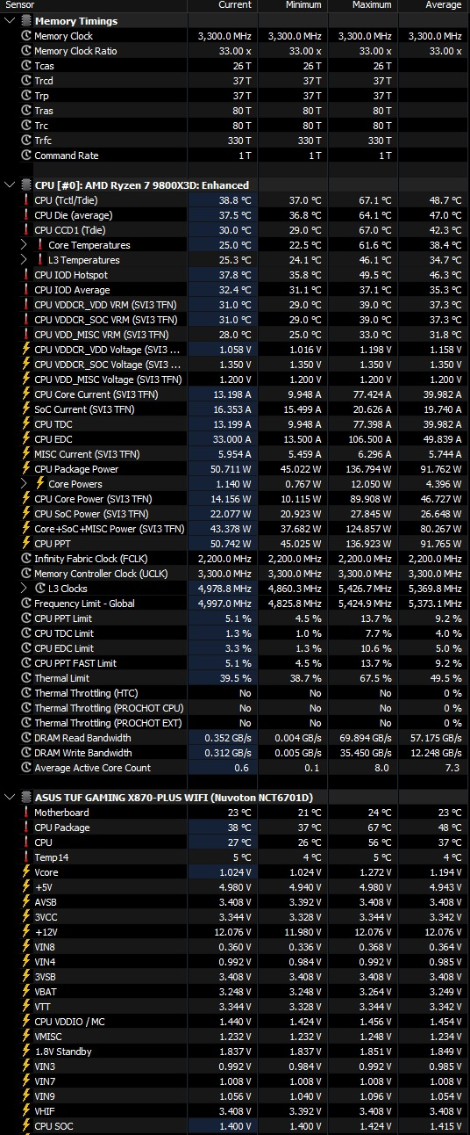Select the CPU TDC row
Image resolution: width=470 pixels, height=1135 pixels.
tap(235, 424)
